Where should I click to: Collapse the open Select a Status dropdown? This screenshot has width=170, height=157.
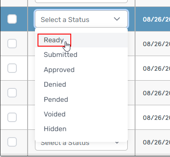click(81, 19)
